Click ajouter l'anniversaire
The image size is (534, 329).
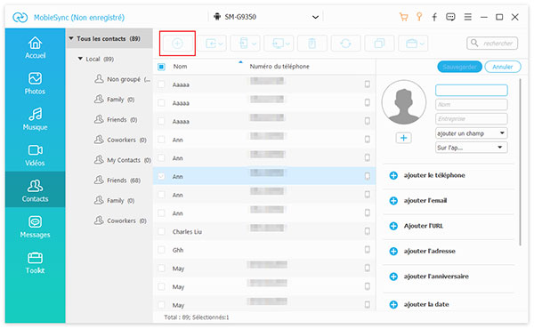pyautogui.click(x=436, y=277)
